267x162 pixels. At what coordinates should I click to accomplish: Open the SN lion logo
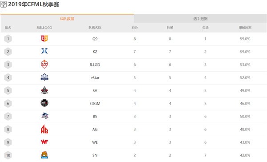pos(44,155)
